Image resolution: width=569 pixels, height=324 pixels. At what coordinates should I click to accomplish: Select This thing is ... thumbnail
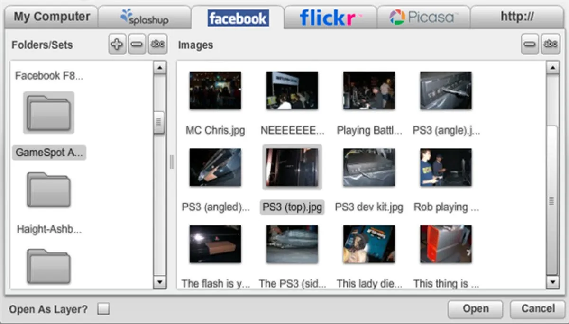pos(446,244)
